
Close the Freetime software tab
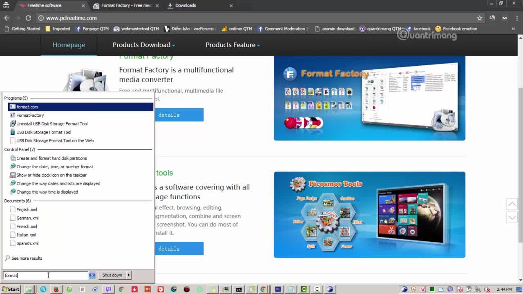click(83, 6)
